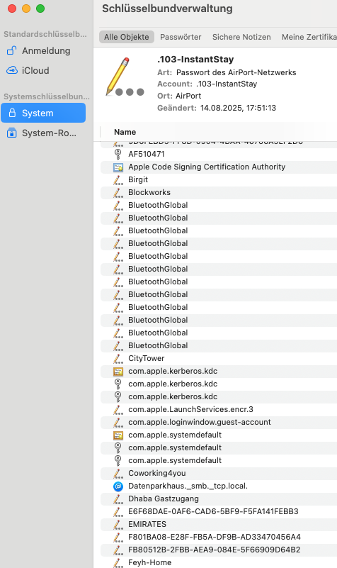
Task: Select the Coworking4you entry
Action: coord(219,473)
